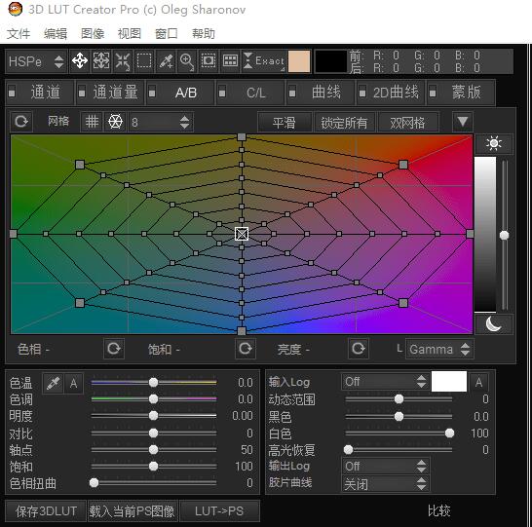Select the move/pan tool in toolbar
The image size is (532, 527).
point(80,61)
